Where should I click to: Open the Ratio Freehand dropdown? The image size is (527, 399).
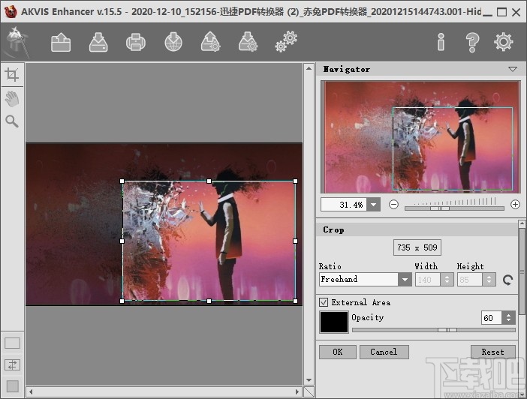pos(405,280)
